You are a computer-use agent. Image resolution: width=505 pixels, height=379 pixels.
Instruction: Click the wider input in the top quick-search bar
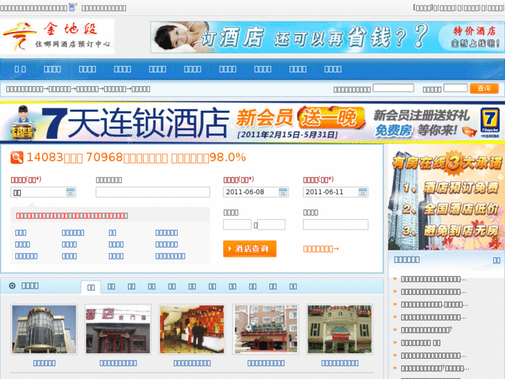[393, 88]
